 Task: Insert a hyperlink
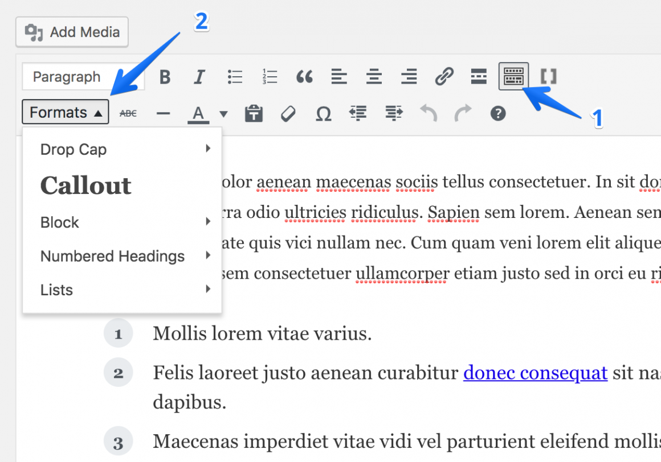tap(444, 76)
